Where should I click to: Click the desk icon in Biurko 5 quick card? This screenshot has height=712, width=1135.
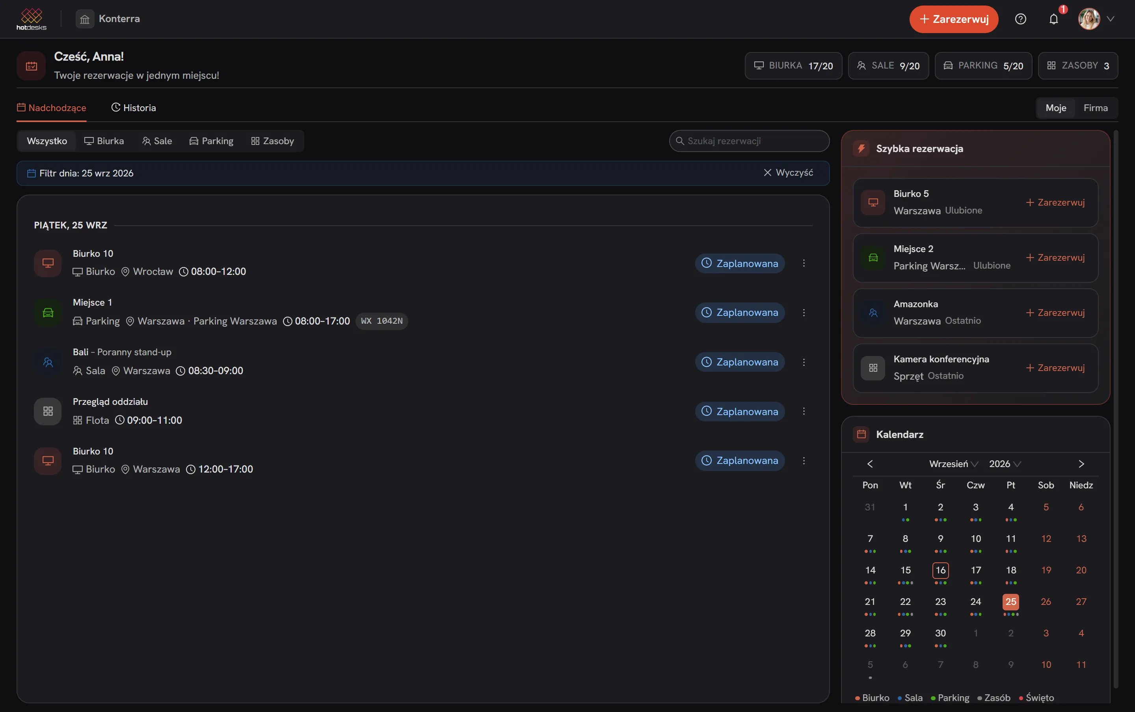tap(873, 202)
